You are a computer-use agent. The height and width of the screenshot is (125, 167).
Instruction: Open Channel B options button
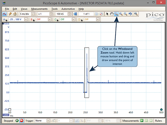click(33, 19)
